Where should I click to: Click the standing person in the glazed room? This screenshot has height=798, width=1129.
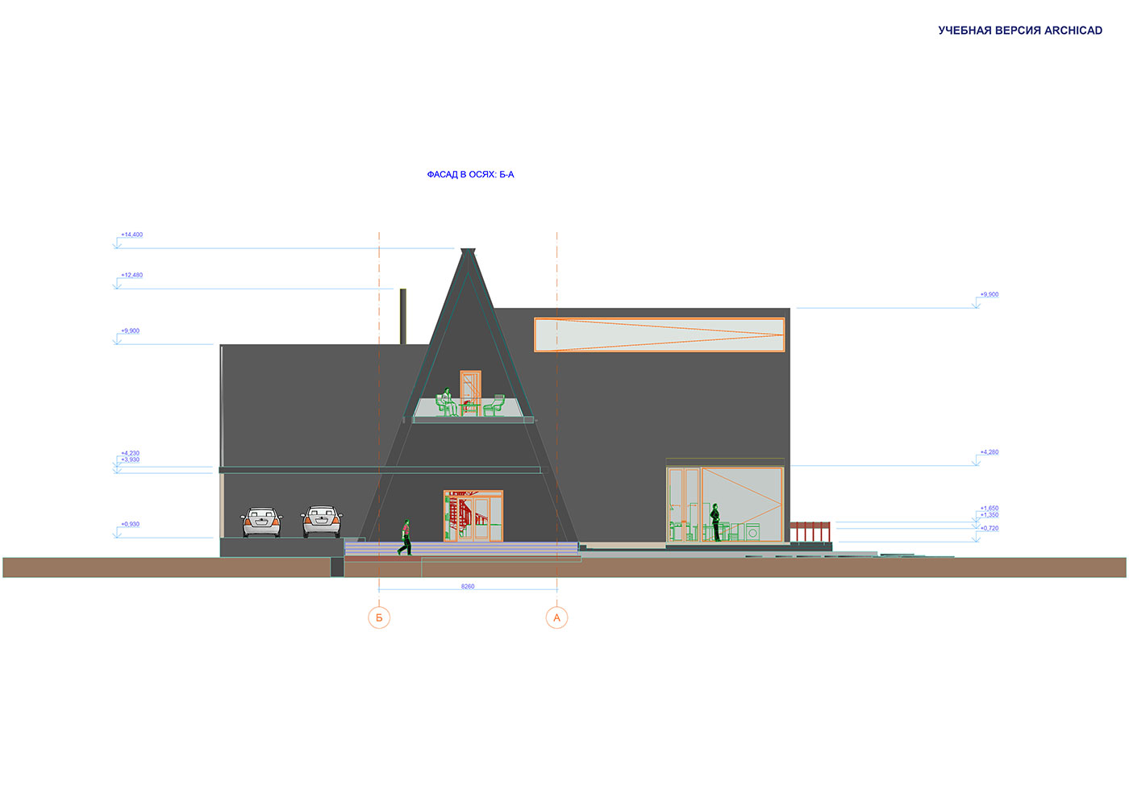coord(715,522)
